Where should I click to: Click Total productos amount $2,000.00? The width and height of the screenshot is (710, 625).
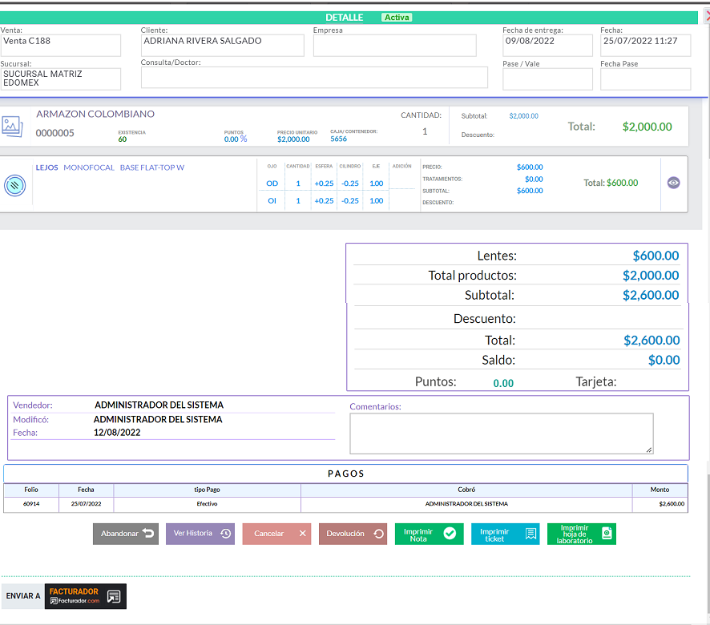tap(651, 276)
